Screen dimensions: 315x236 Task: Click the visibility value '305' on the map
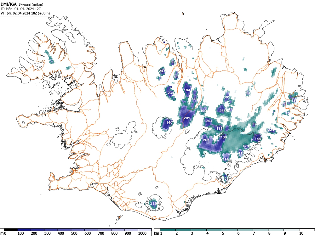[227, 97]
